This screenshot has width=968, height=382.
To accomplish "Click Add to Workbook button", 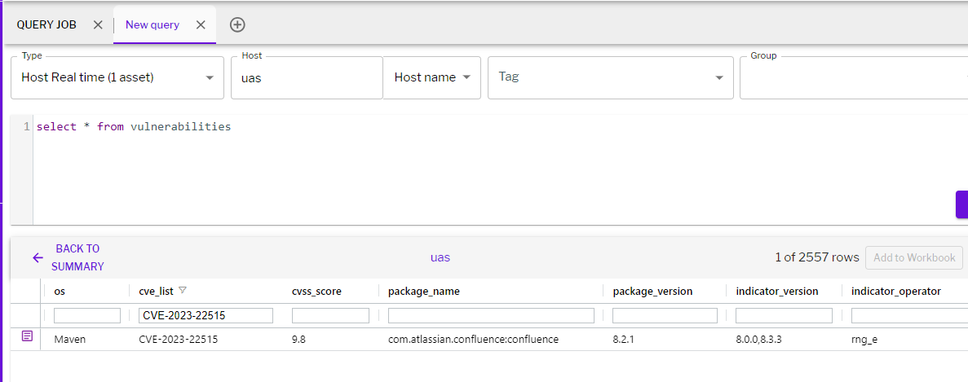I will click(913, 257).
